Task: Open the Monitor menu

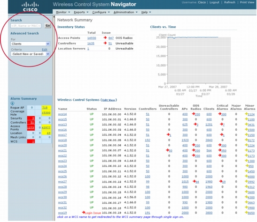Action: tap(63, 12)
